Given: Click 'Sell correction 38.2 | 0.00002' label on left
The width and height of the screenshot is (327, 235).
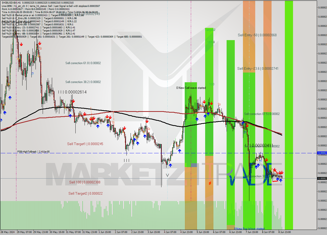Looking at the screenshot, I should (x=83, y=82).
